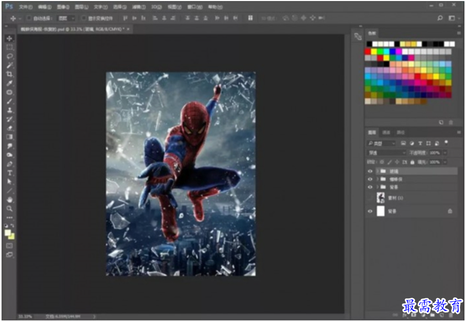The image size is (466, 322).
Task: Pick the pure green swatch
Action: click(380, 51)
